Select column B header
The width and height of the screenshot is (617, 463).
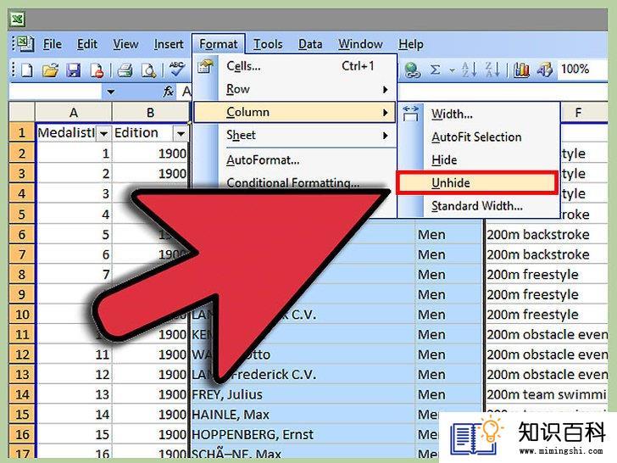pos(151,113)
